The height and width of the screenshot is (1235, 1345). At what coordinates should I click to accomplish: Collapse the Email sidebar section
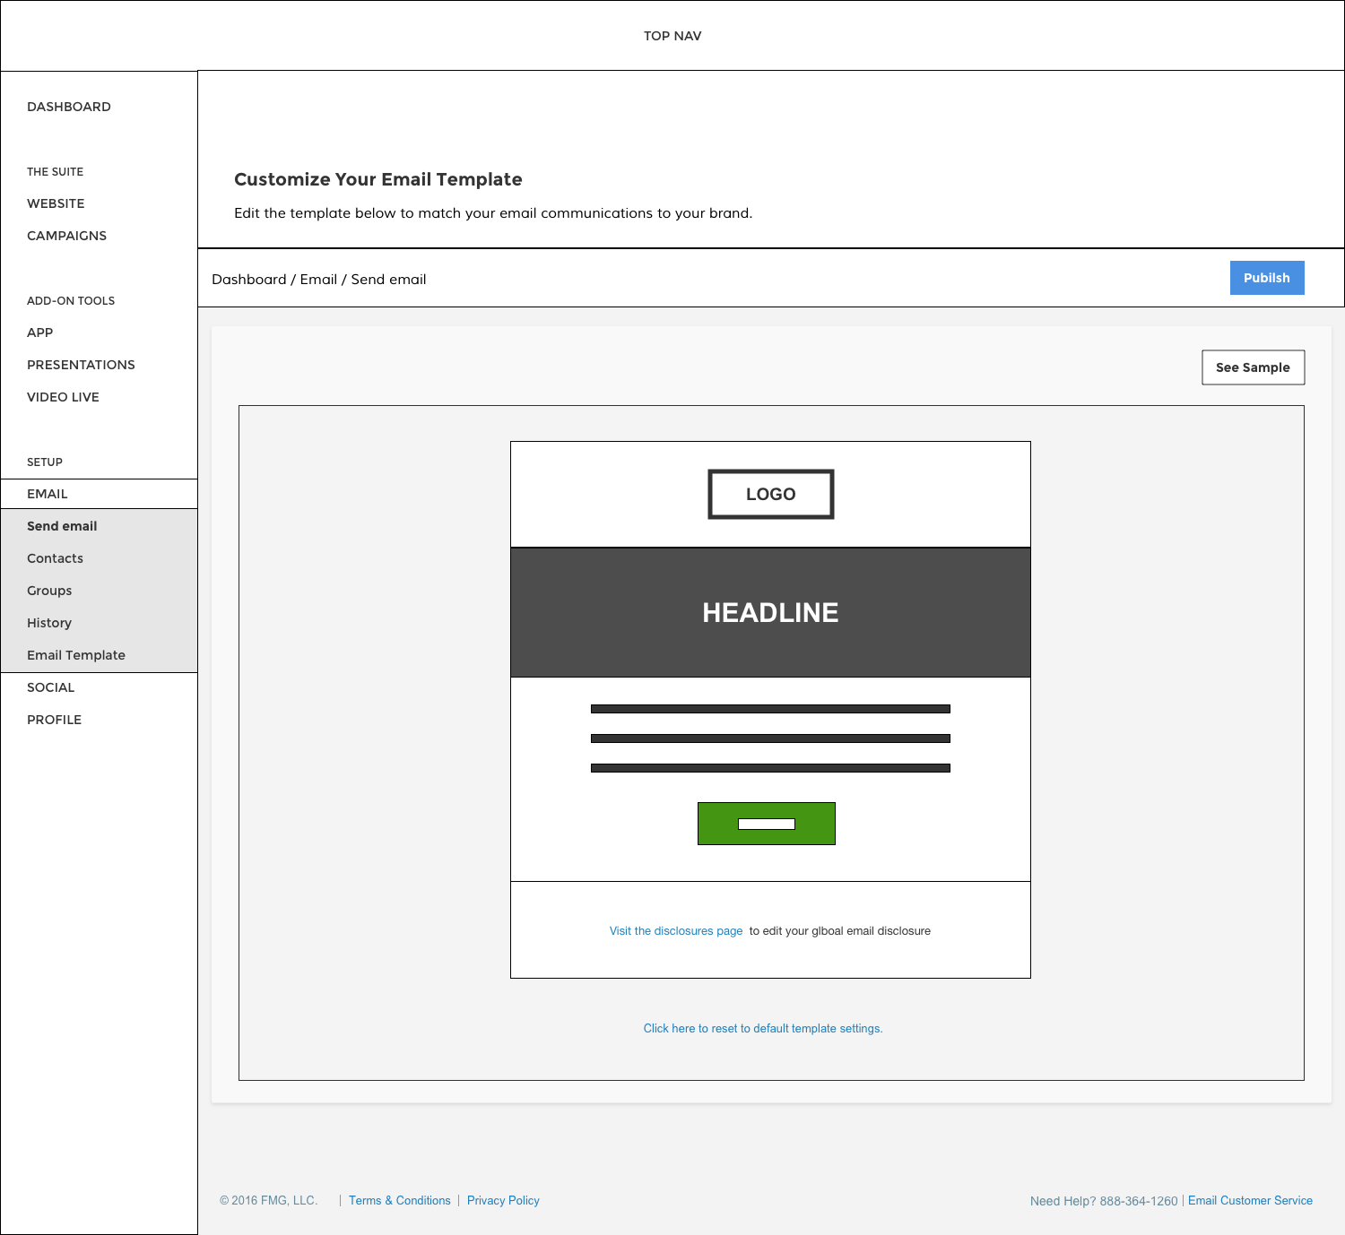tap(48, 494)
